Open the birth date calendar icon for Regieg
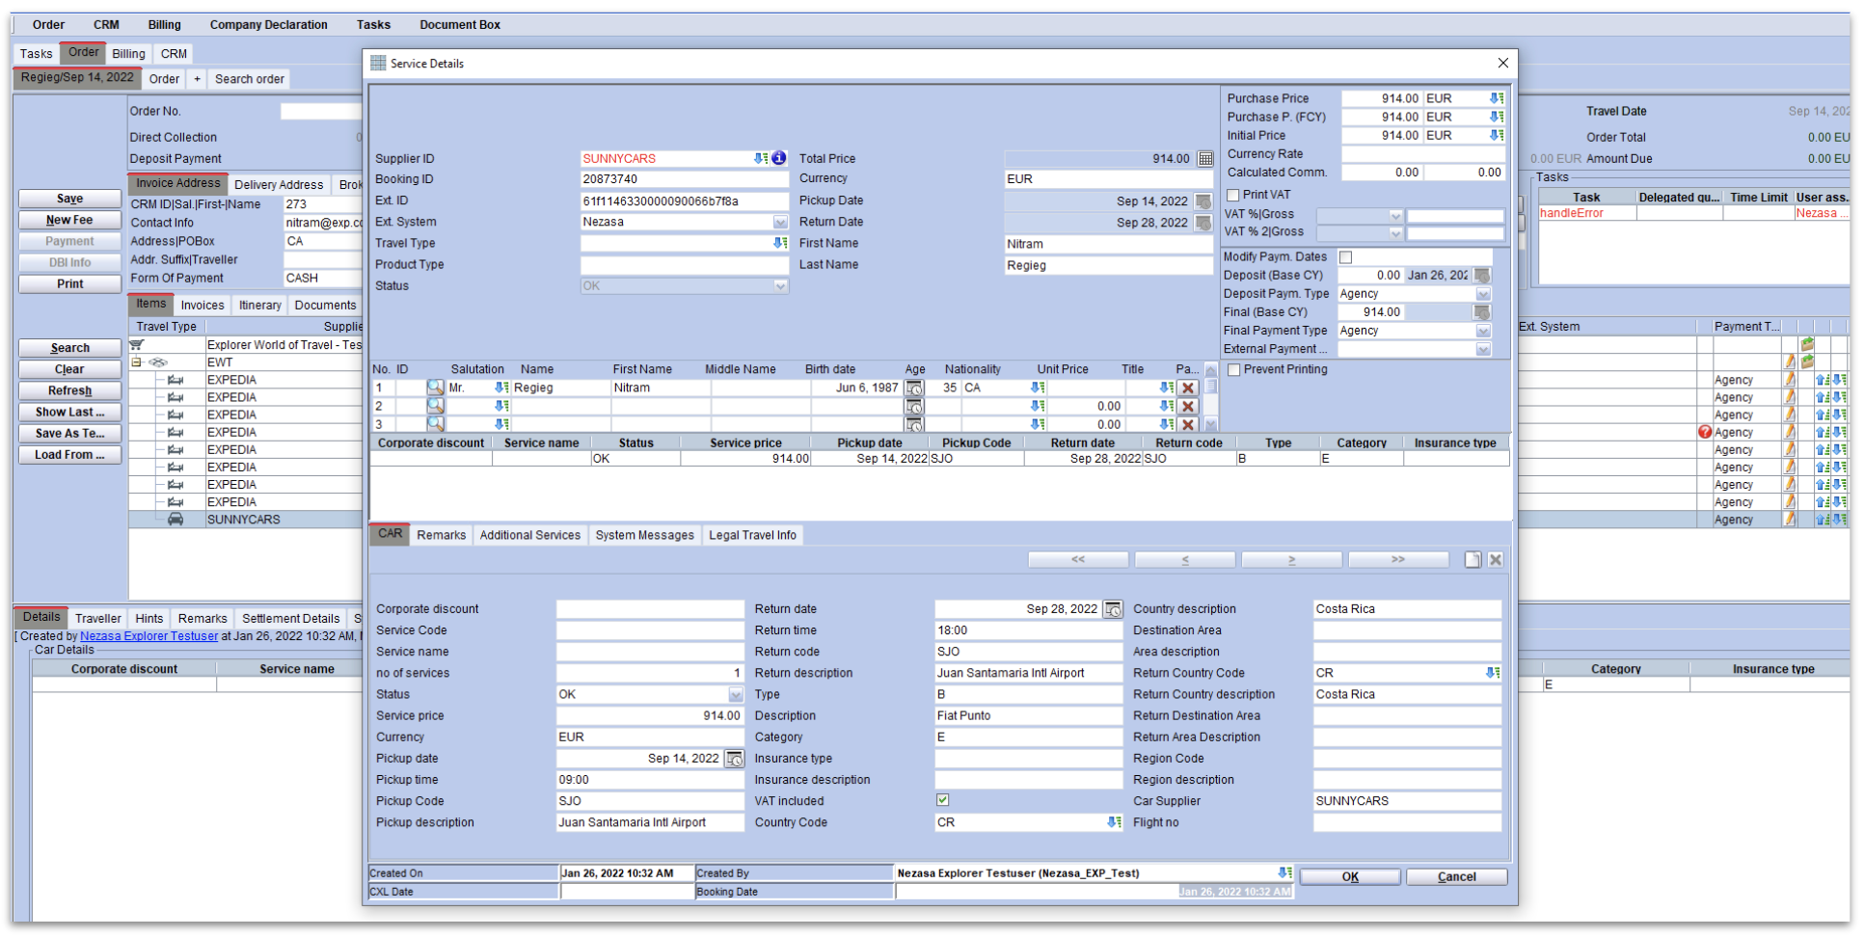Screen dimensions: 1865x937 (x=913, y=388)
